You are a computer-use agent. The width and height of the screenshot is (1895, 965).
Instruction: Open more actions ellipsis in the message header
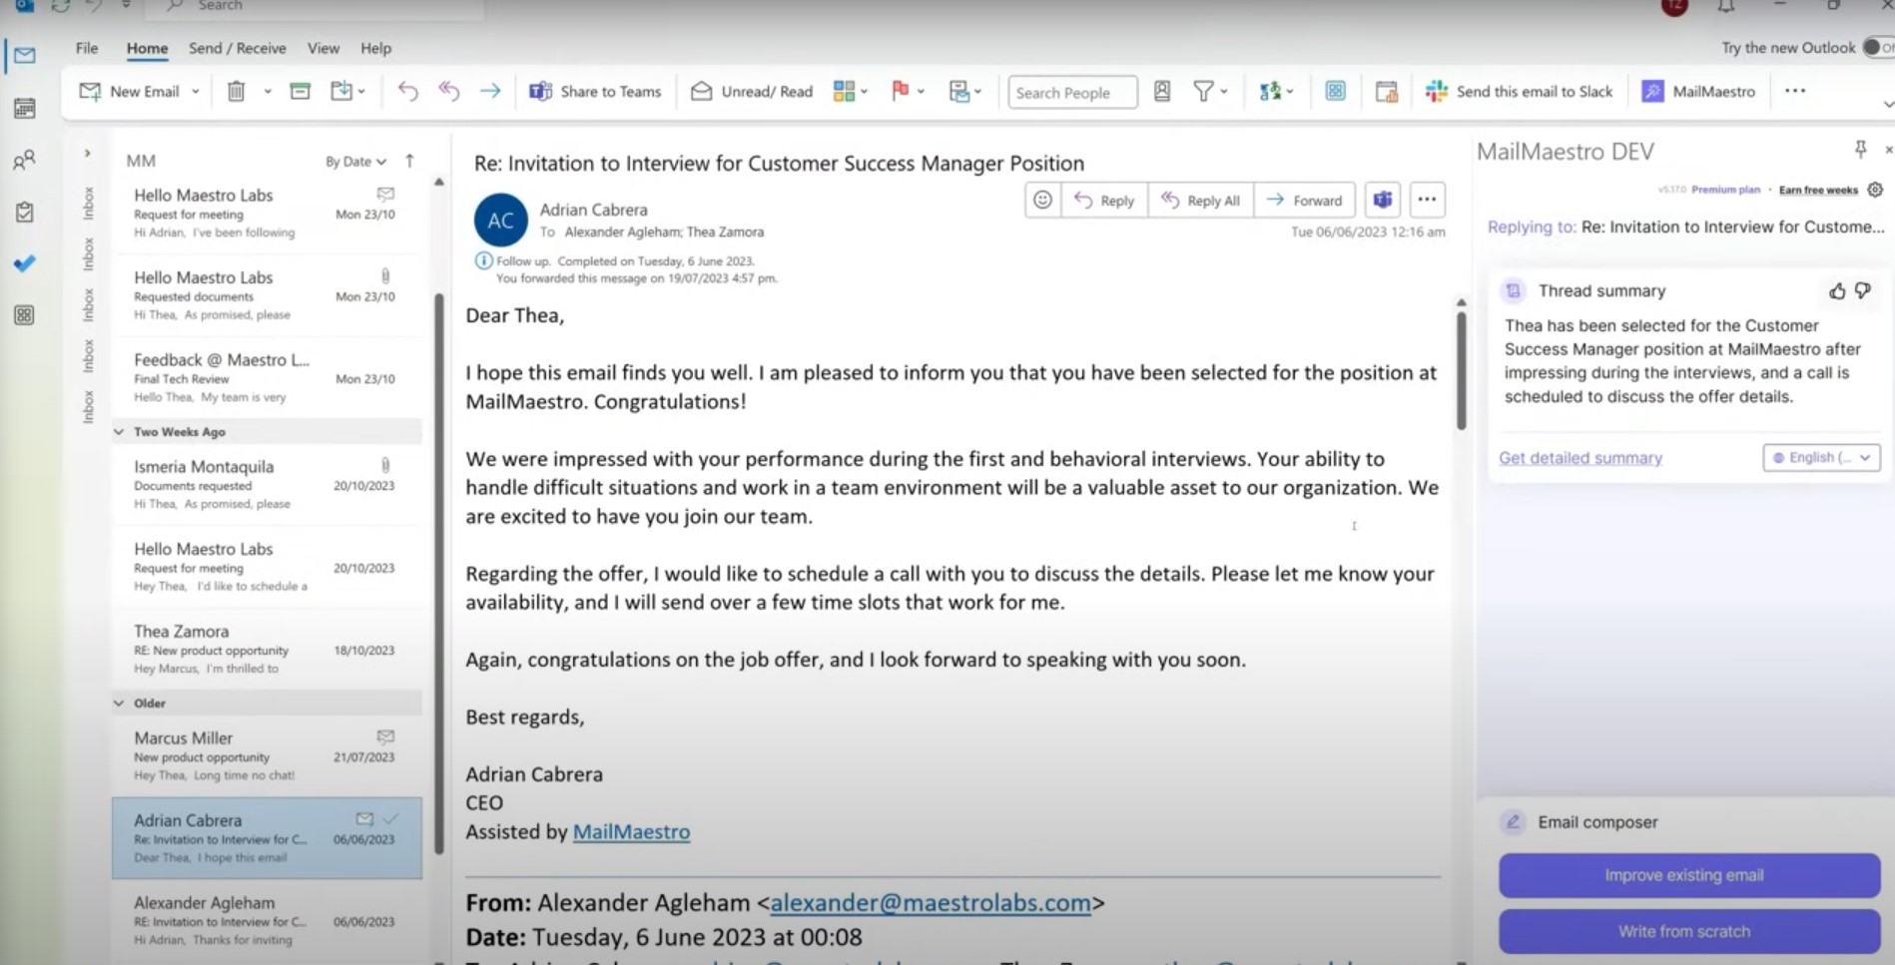[1427, 200]
